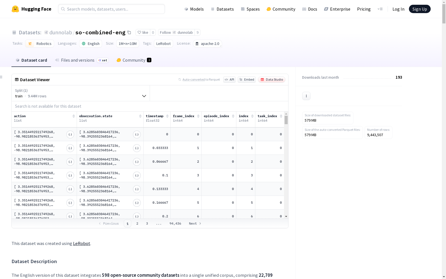The width and height of the screenshot is (446, 279).
Task: Switch to the Community tab with 1 discussion
Action: 134,60
